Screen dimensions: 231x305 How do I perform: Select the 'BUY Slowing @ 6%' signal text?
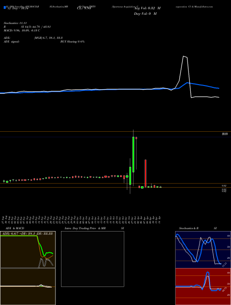coord(73,42)
